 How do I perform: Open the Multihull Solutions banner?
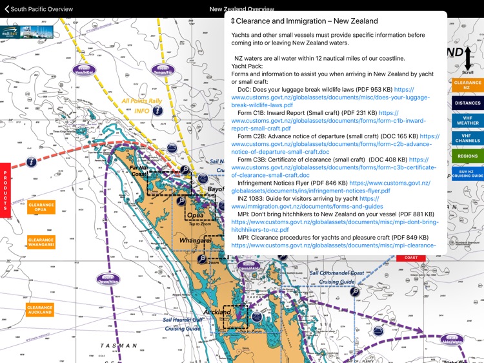click(x=26, y=32)
